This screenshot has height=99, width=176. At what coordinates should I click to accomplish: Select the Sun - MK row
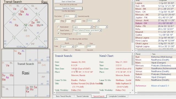point(155,6)
